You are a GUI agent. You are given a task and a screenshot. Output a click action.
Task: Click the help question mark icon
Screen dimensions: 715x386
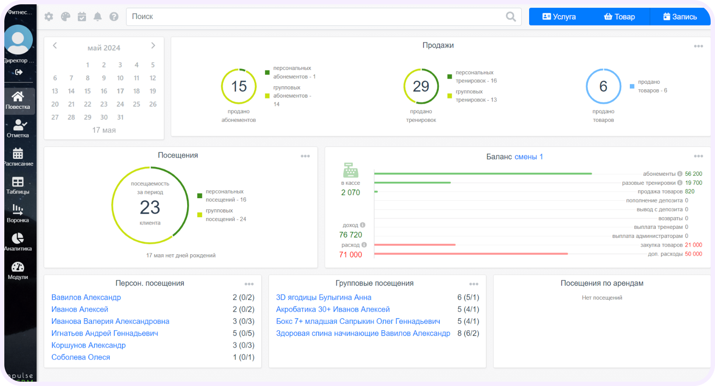point(114,16)
